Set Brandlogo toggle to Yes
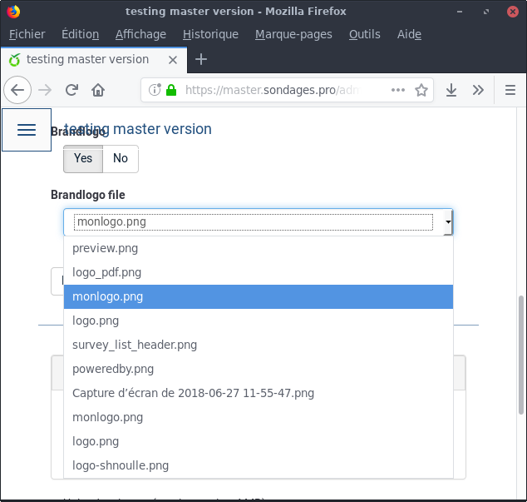Screen dimensions: 527x502 (83, 158)
